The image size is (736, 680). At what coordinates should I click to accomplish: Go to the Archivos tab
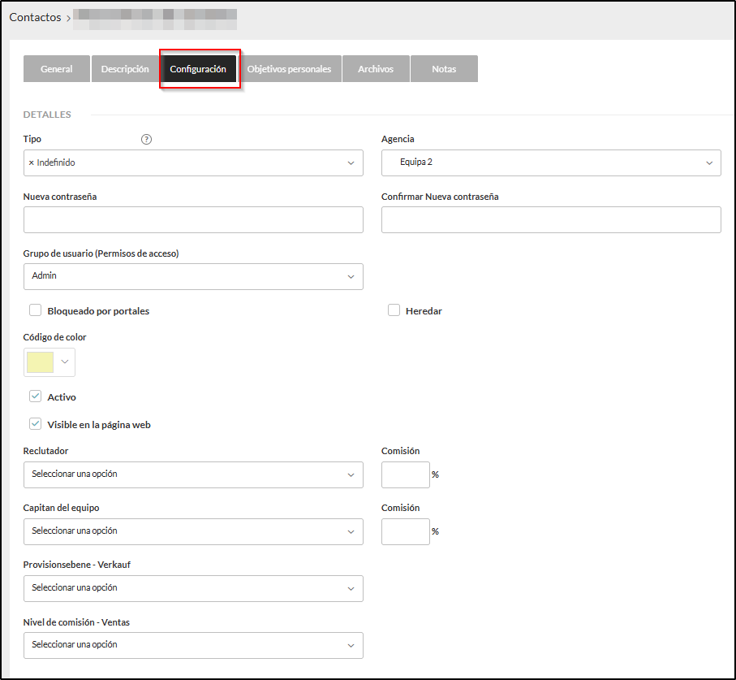[376, 69]
